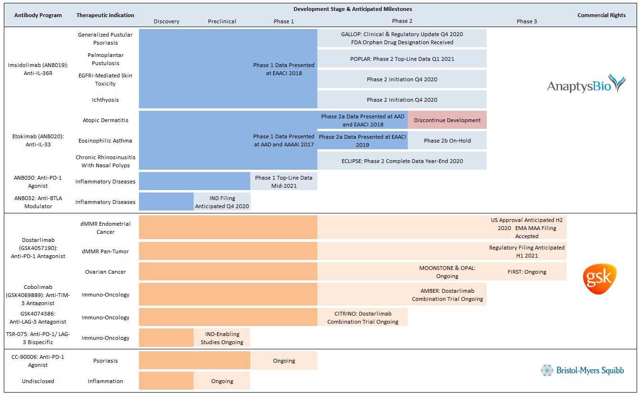Image resolution: width=639 pixels, height=394 pixels.
Task: Select the CITRINO Dostarlimab Combination Trial box
Action: (363, 317)
